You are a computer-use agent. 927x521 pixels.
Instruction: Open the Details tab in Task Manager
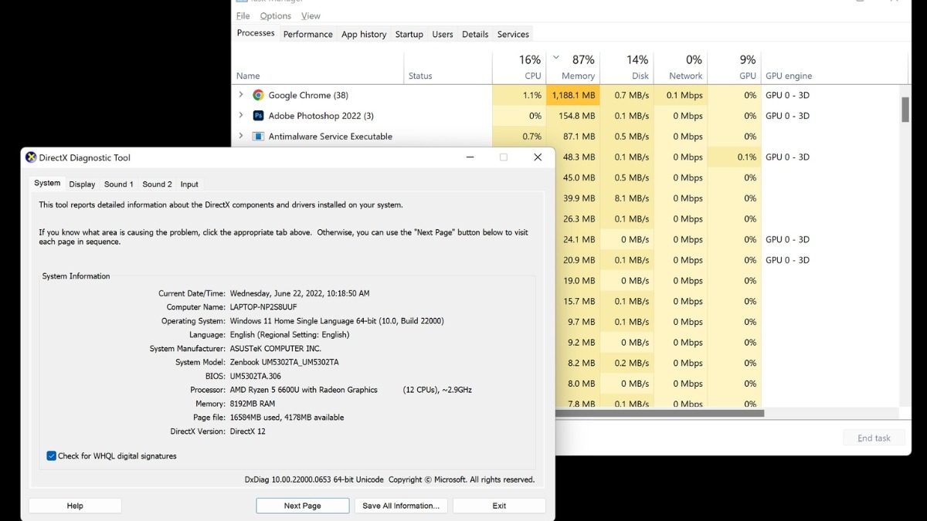pyautogui.click(x=475, y=34)
